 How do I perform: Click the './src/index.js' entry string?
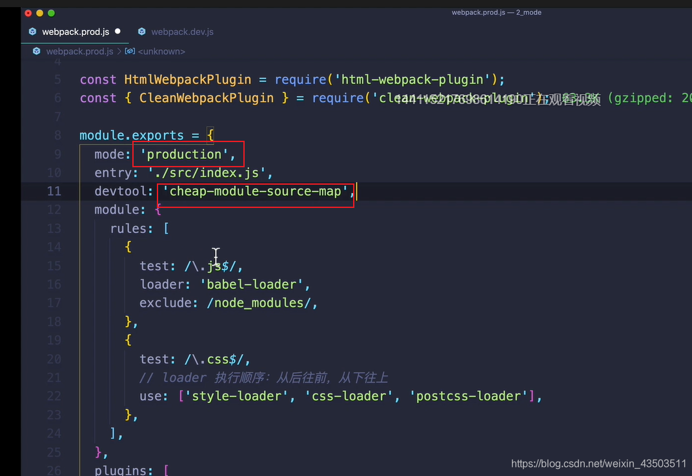click(x=207, y=172)
